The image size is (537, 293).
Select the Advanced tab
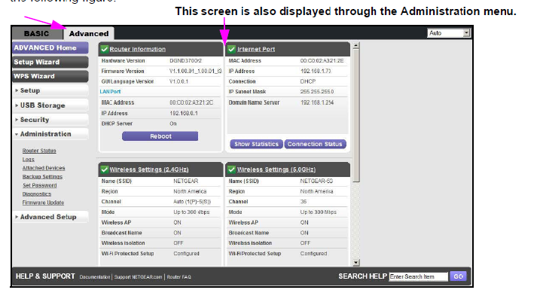pos(89,34)
